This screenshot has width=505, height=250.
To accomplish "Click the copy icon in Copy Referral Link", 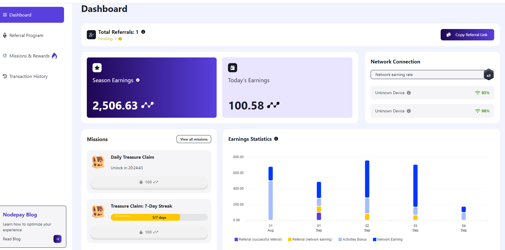I will click(x=449, y=35).
